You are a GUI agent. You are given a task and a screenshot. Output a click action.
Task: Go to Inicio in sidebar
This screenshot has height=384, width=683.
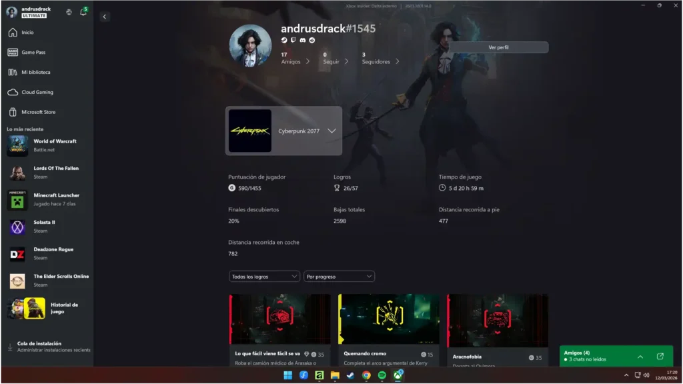(x=27, y=32)
